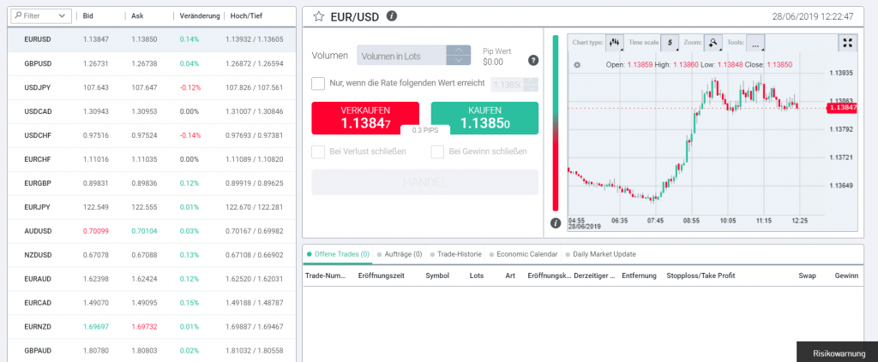This screenshot has height=362, width=878.
Task: Click the Trade-Num... column header
Action: 326,276
